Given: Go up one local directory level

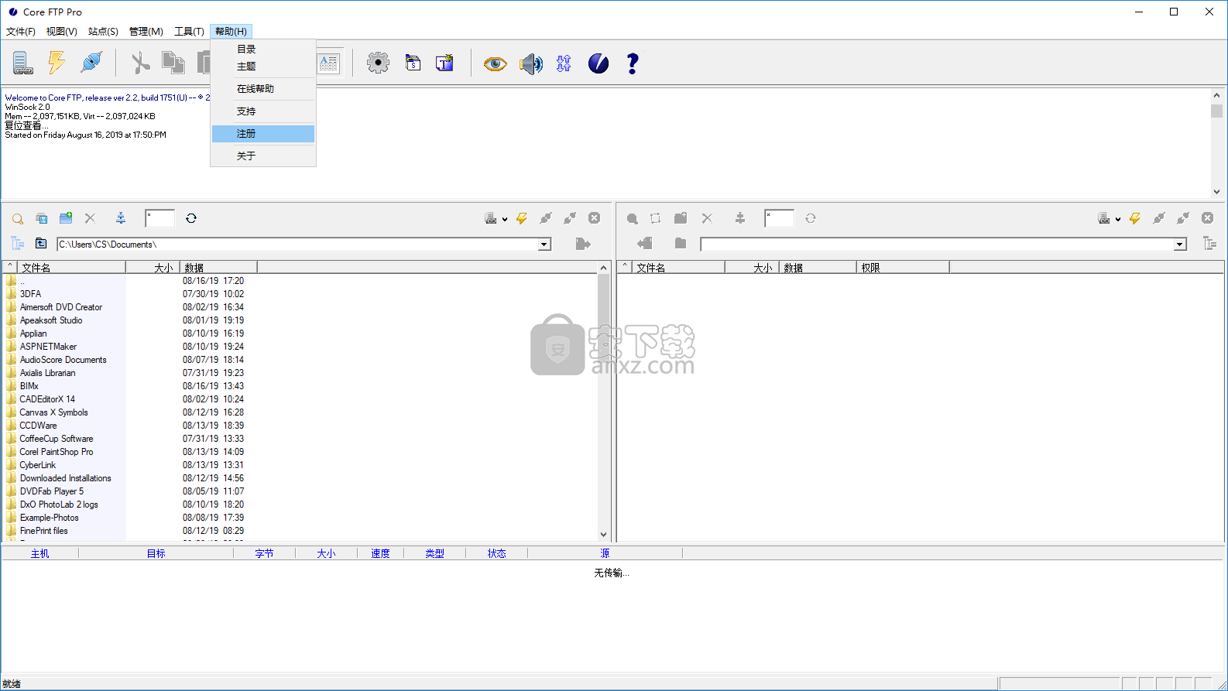Looking at the screenshot, I should [41, 243].
